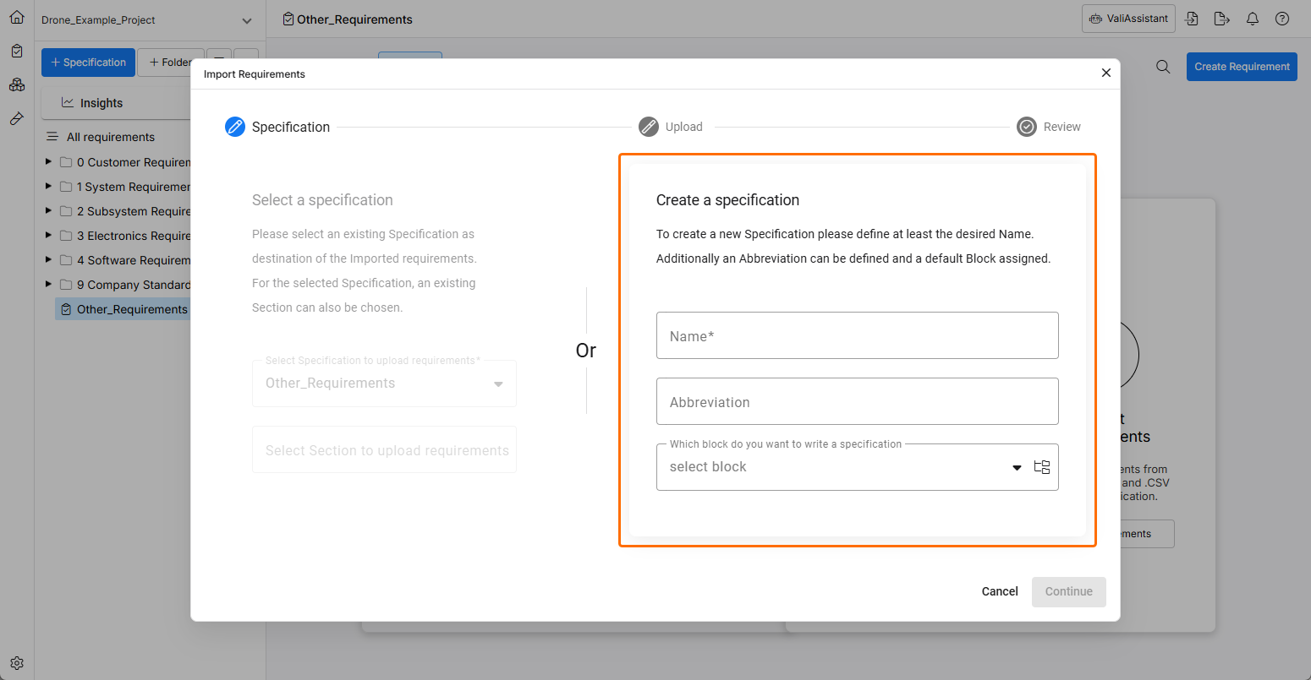Close the Import Requirements dialog
Image resolution: width=1311 pixels, height=680 pixels.
(x=1105, y=73)
